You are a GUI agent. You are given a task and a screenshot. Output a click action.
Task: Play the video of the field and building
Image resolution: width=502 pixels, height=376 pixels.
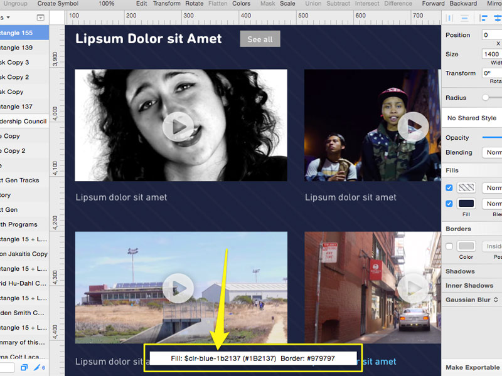pyautogui.click(x=178, y=288)
